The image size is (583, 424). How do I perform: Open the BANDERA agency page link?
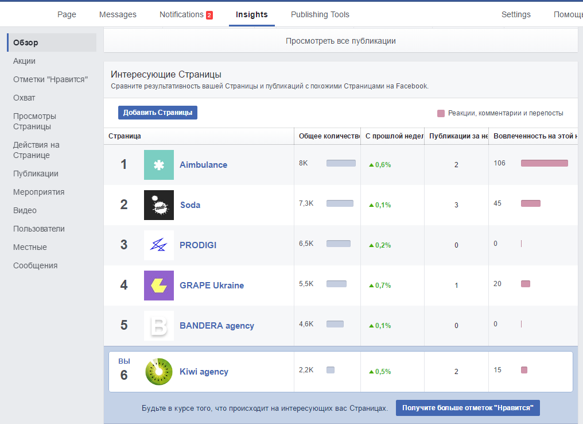217,326
